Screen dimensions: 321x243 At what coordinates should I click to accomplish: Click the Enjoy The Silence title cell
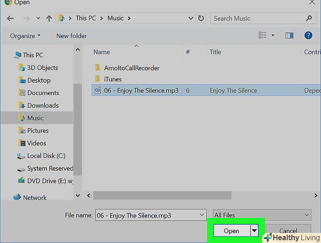pyautogui.click(x=233, y=90)
